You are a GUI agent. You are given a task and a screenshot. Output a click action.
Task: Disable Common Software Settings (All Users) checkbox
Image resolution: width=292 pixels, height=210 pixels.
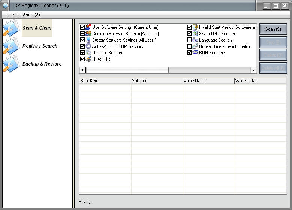(x=83, y=34)
